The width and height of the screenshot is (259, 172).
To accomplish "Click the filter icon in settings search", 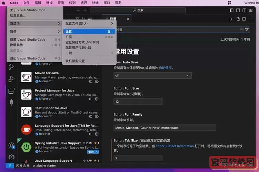I will (x=247, y=30).
